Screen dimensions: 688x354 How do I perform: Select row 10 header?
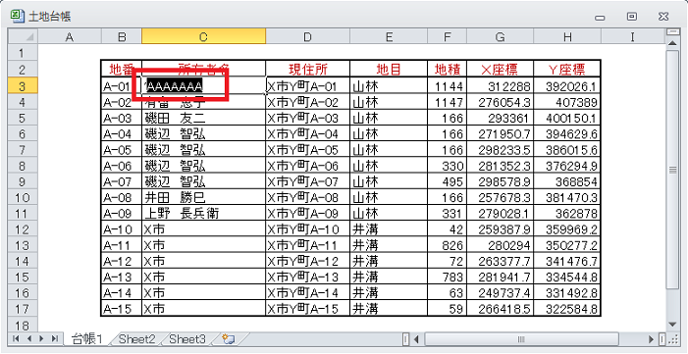click(24, 197)
